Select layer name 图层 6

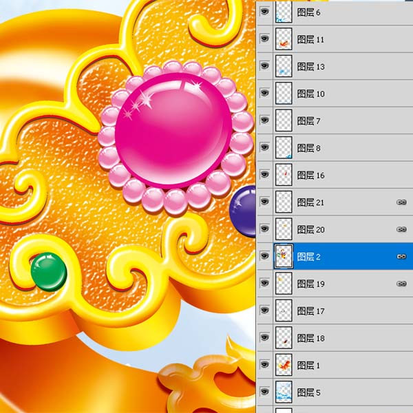(308, 12)
